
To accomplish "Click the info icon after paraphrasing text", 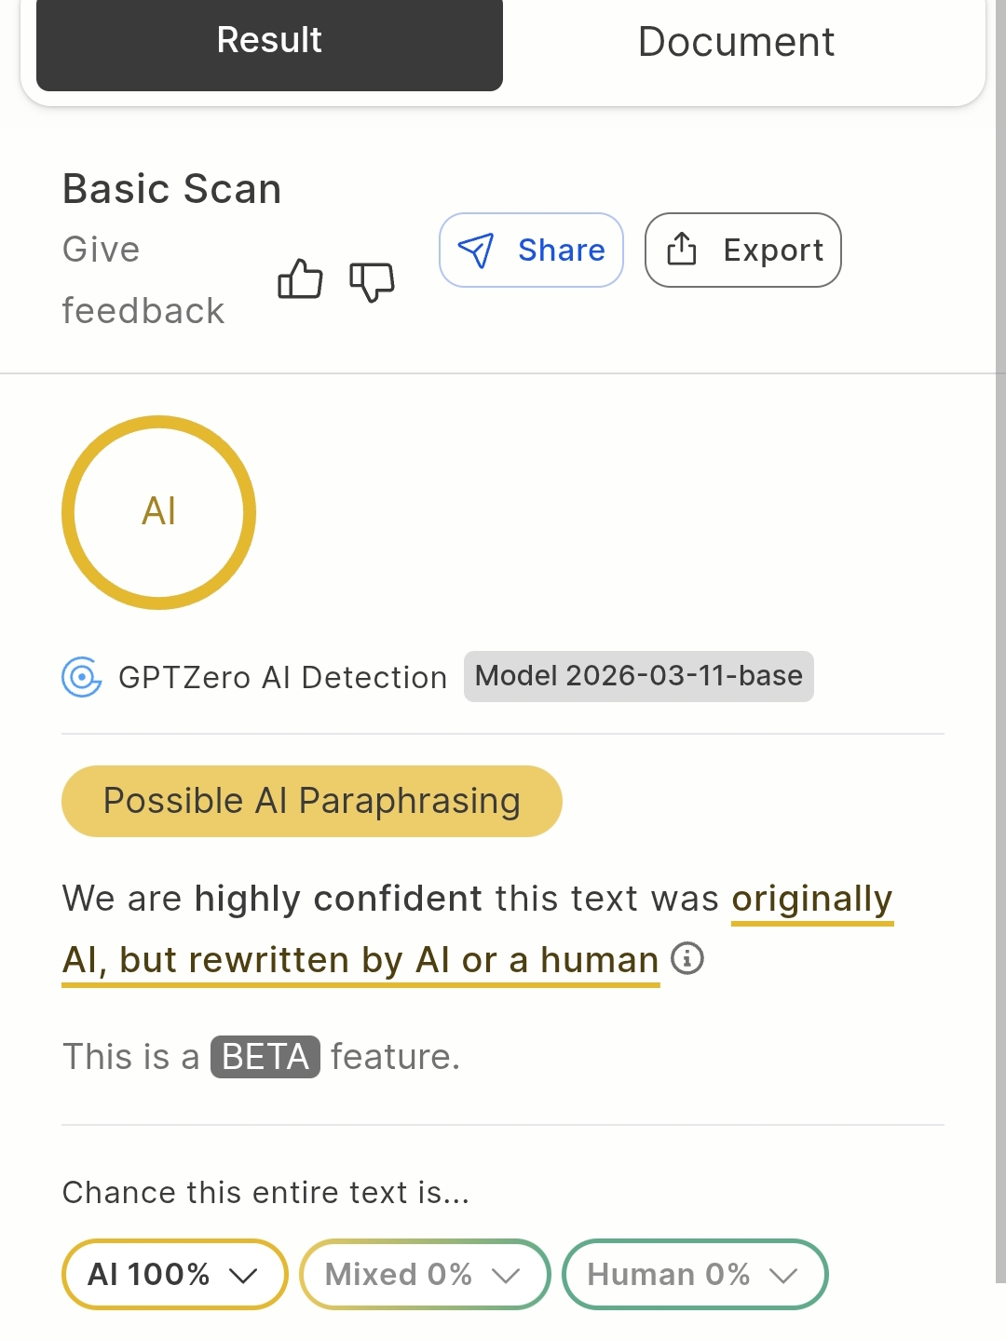I will click(687, 958).
